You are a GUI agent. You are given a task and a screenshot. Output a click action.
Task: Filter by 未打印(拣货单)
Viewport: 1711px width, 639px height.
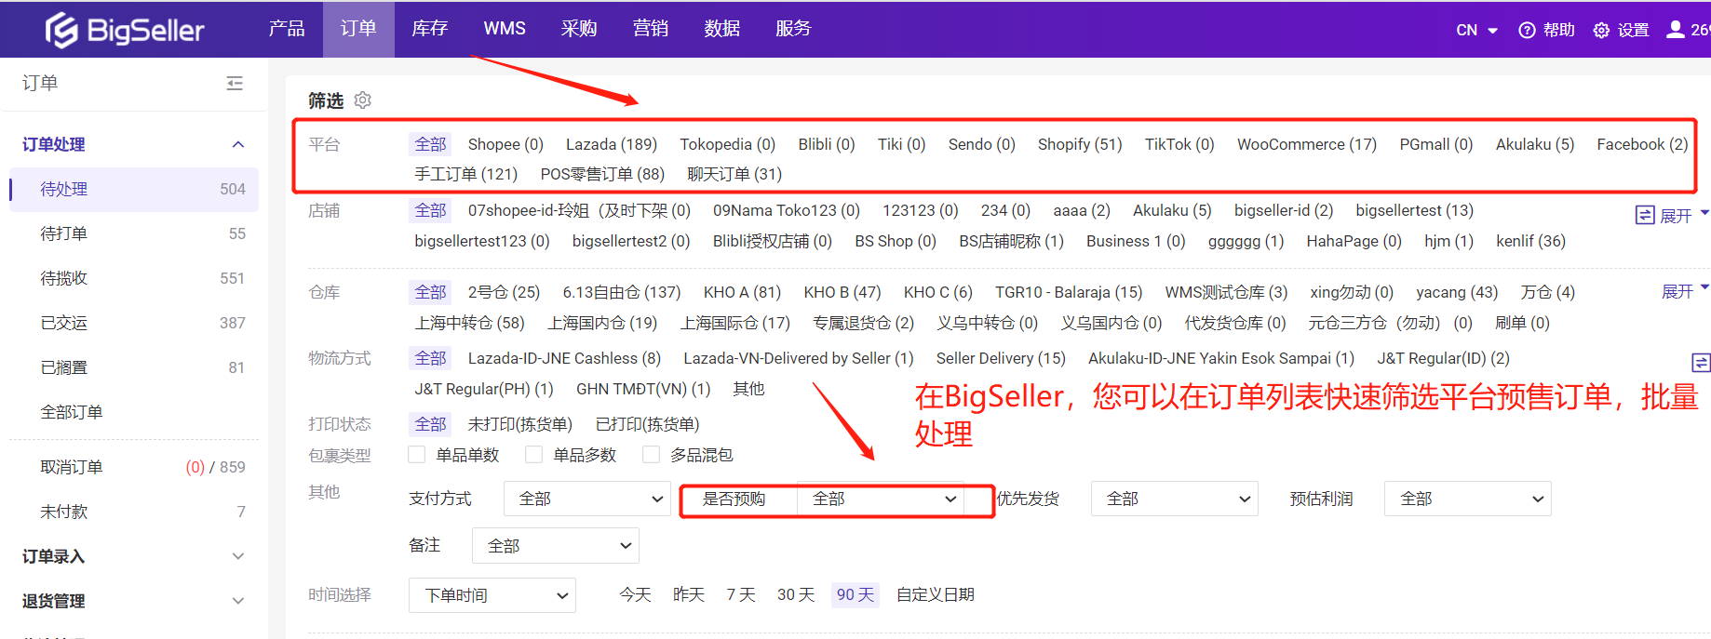click(x=519, y=424)
